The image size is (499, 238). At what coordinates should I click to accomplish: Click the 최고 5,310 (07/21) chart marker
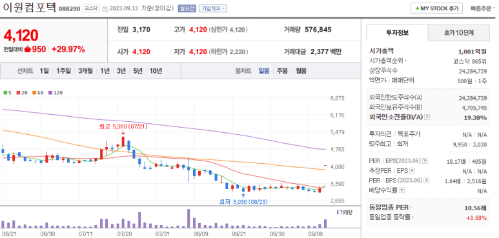[123, 127]
